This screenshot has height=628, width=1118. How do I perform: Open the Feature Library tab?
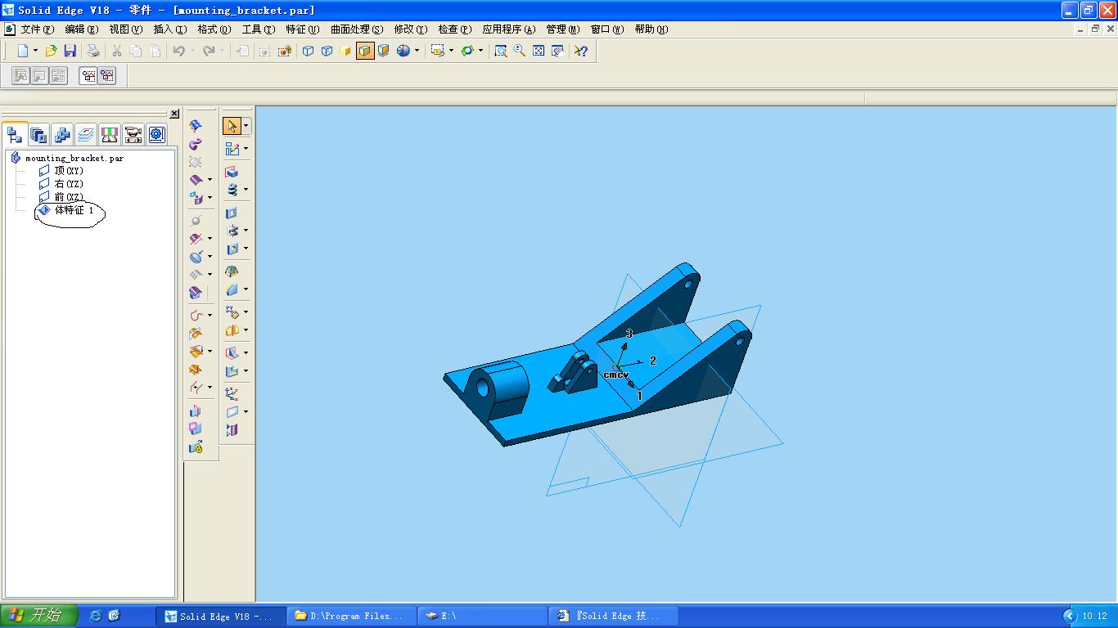point(38,134)
